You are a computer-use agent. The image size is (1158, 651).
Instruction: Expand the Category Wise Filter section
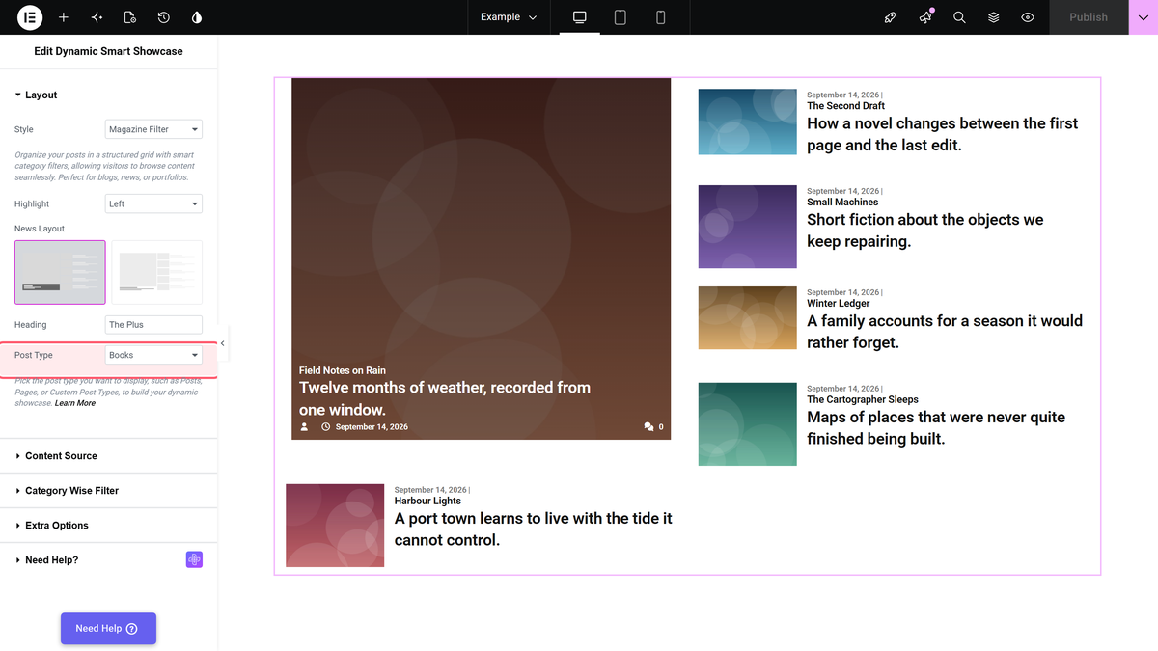click(x=109, y=490)
